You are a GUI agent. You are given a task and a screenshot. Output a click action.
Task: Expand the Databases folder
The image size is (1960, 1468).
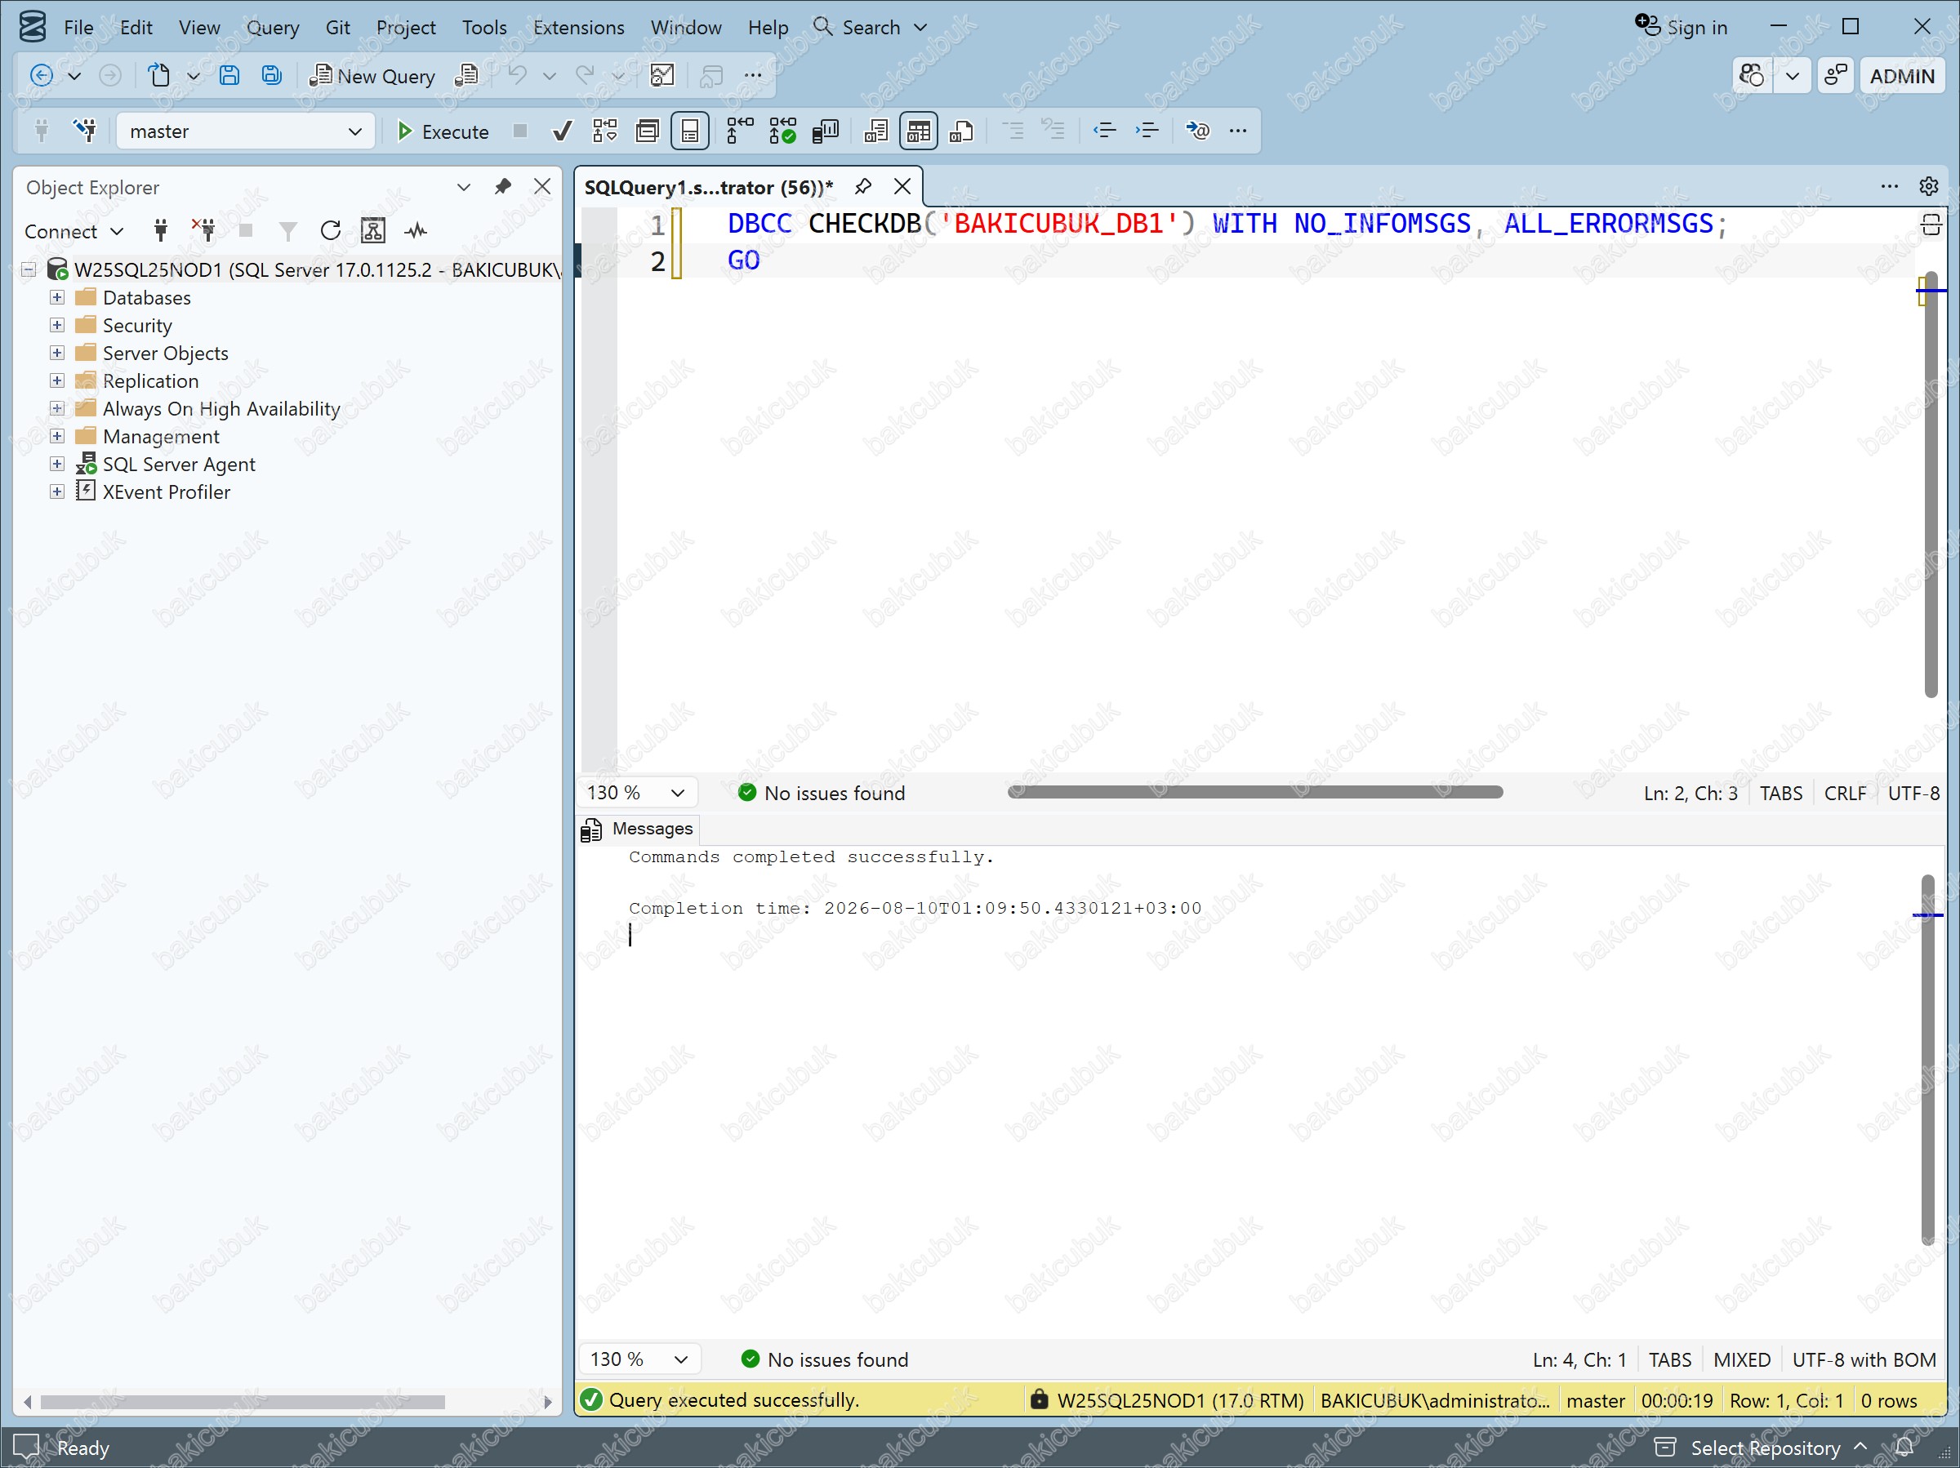coord(56,298)
